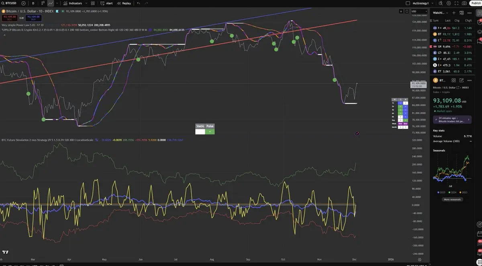Click the down arrow icon above price axis

coord(401,11)
